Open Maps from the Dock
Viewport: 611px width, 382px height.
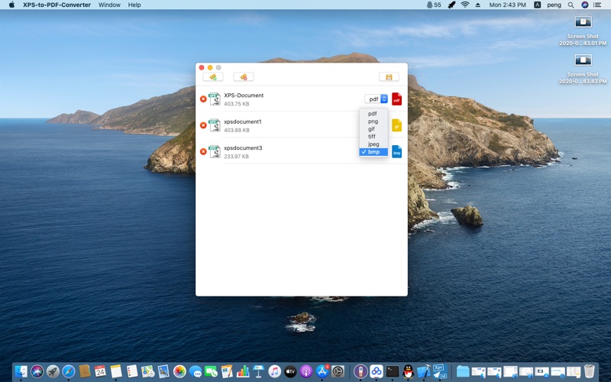147,371
